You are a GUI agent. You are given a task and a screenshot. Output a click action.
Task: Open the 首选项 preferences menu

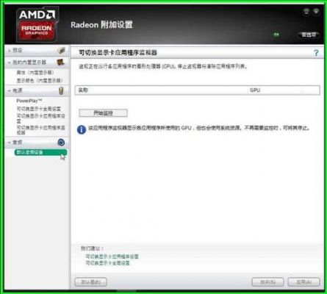[309, 35]
